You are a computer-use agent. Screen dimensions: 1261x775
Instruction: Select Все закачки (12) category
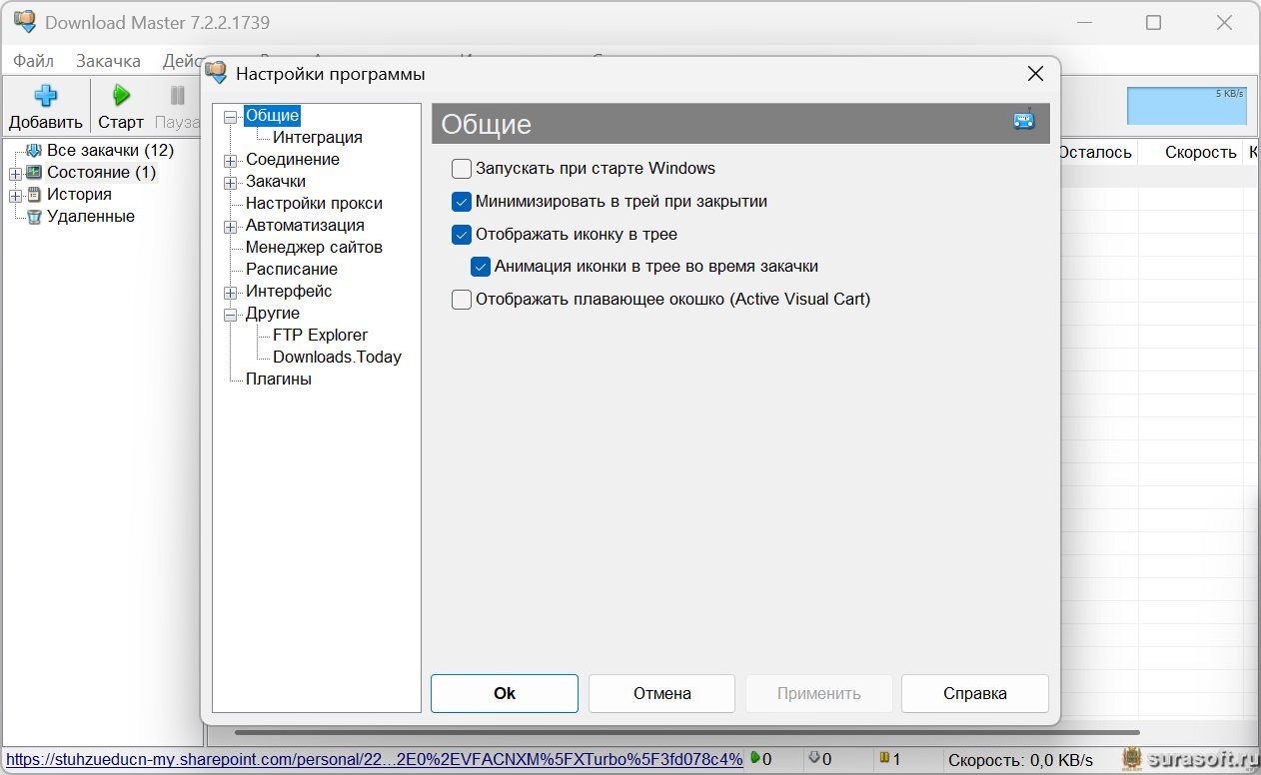click(110, 151)
